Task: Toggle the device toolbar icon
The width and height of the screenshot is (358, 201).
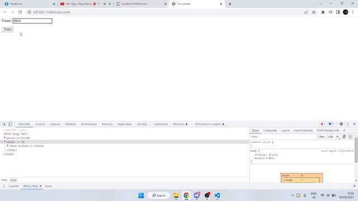Action: [x=10, y=124]
